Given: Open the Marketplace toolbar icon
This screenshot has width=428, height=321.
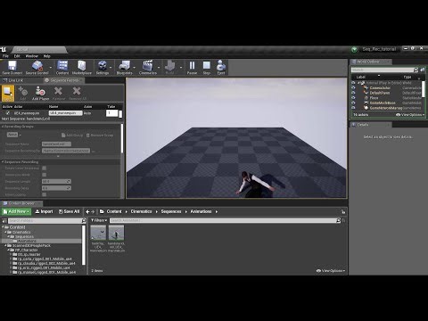Looking at the screenshot, I should coord(82,65).
